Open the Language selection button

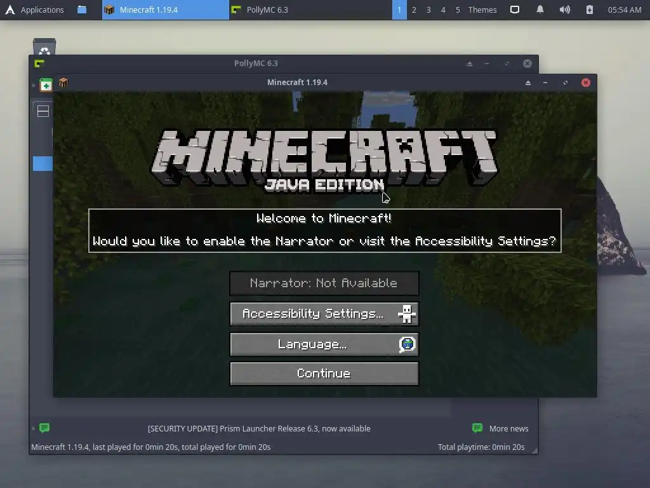click(324, 344)
